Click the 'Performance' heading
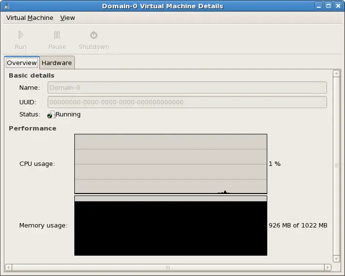This screenshot has width=345, height=276. [x=33, y=128]
